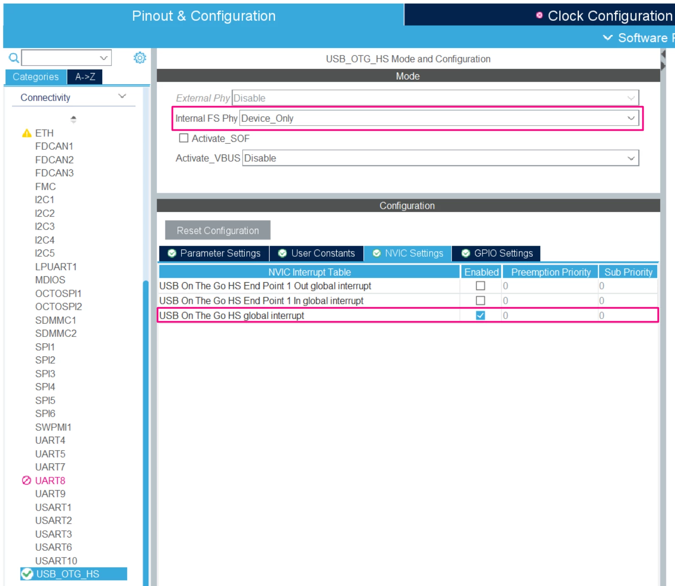
Task: Select OCTOSPI1 in the peripheral list
Action: (x=58, y=294)
